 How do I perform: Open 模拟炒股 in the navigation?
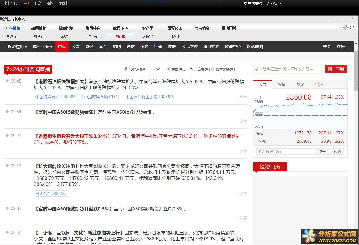pyautogui.click(x=211, y=47)
